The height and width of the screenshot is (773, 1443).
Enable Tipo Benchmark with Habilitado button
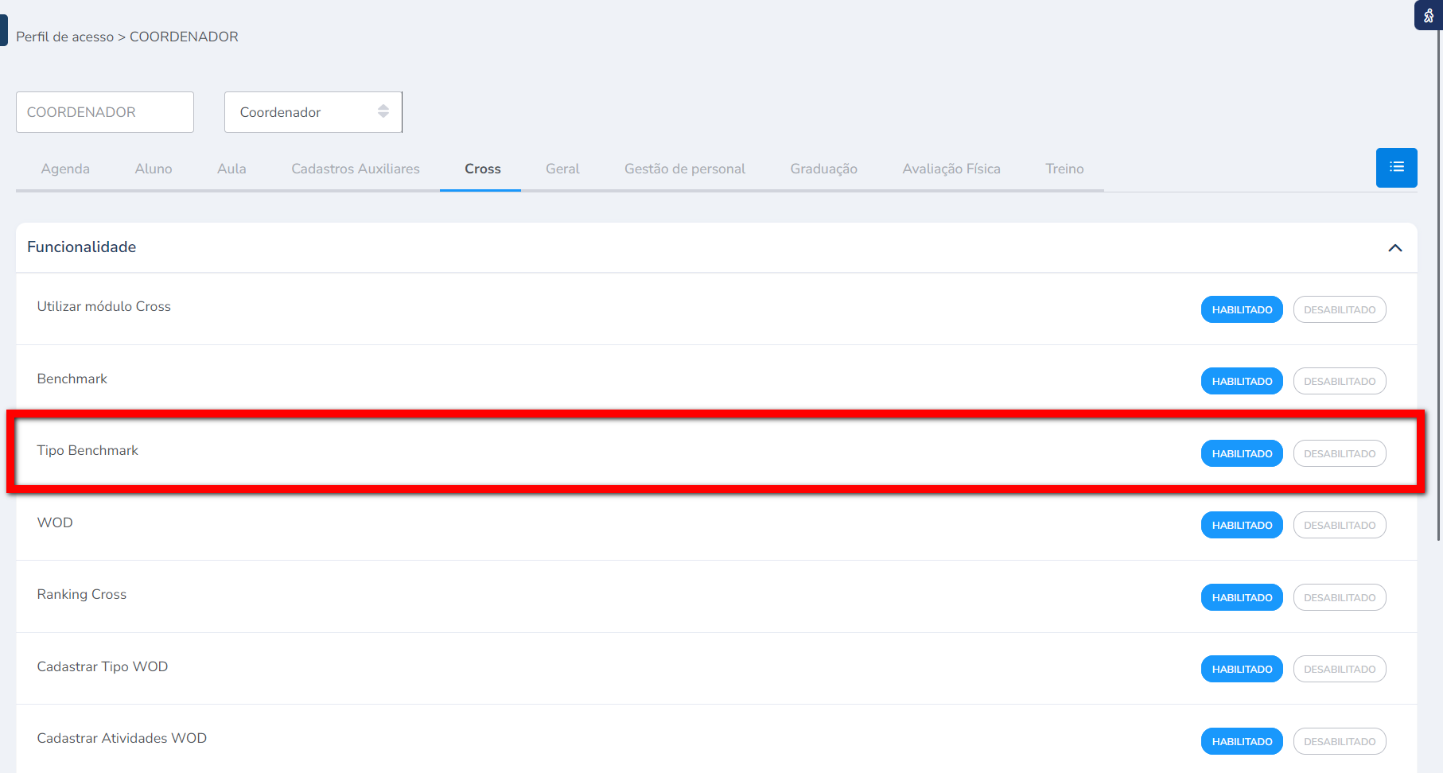point(1241,453)
